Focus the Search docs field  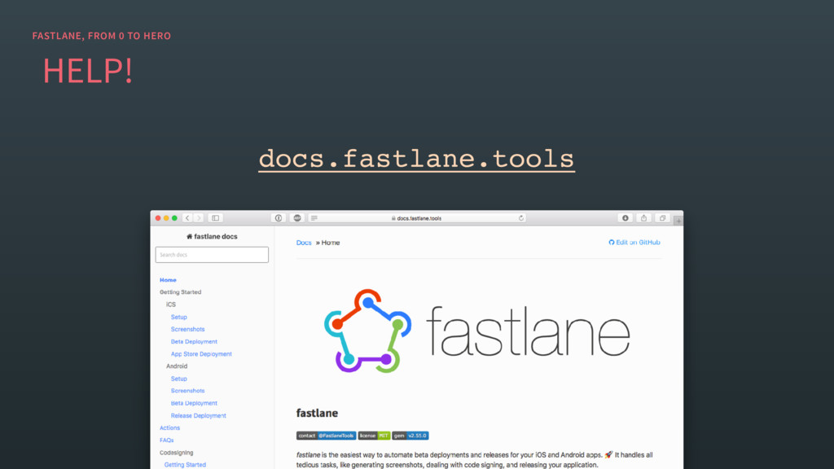[x=212, y=255]
